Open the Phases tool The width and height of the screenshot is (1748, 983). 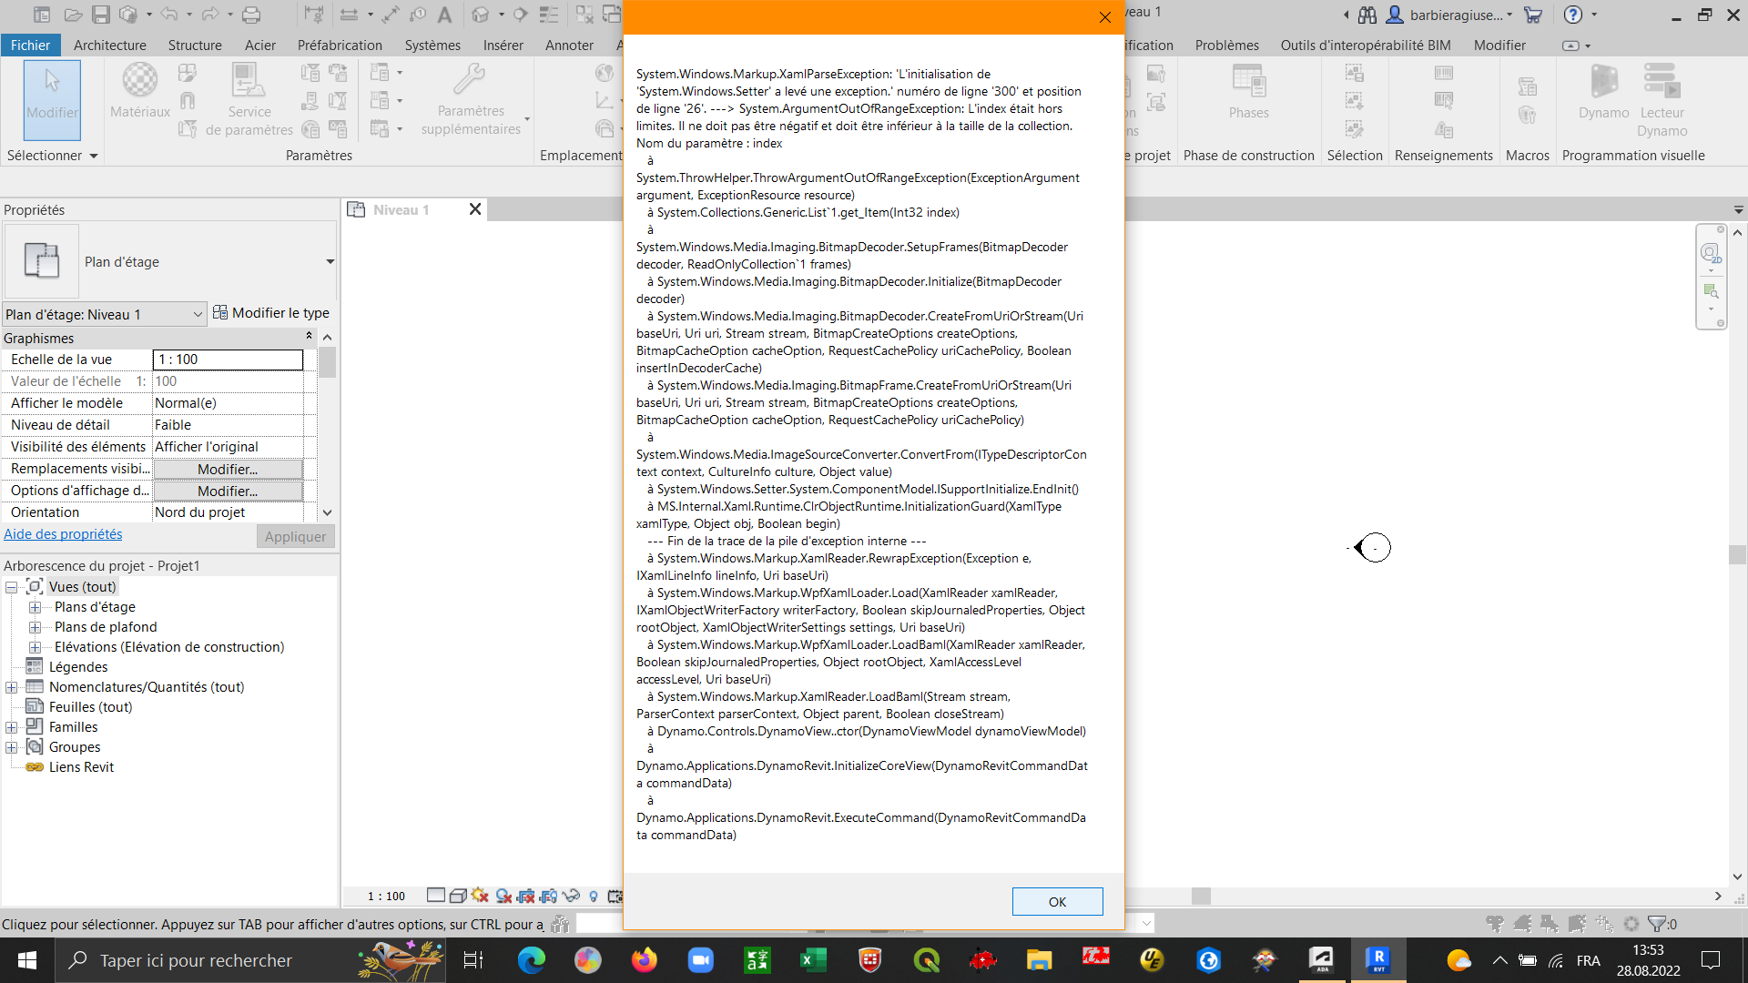click(1249, 91)
